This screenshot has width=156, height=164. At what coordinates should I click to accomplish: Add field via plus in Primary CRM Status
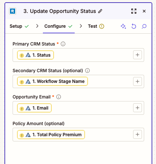click(138, 55)
